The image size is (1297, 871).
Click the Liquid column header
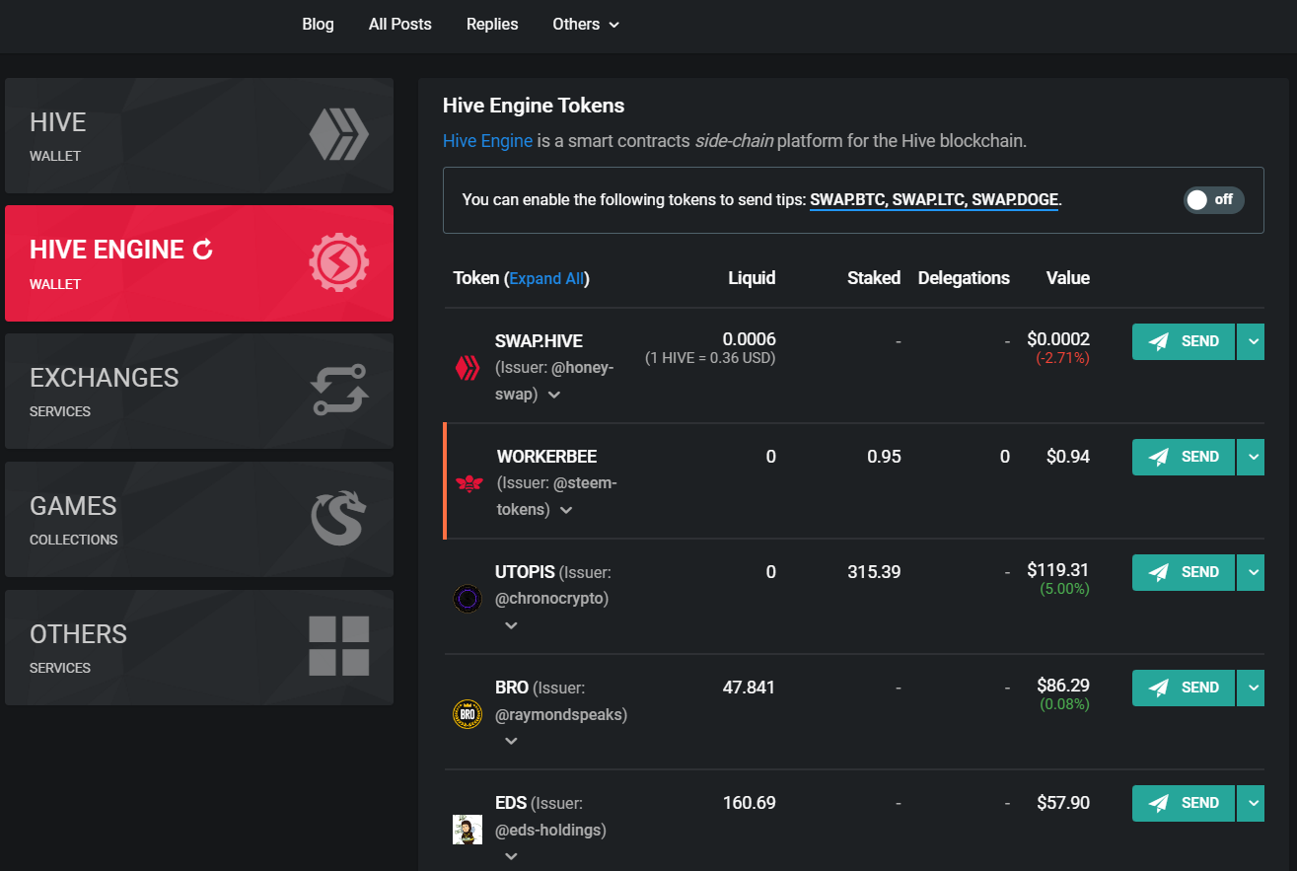coord(752,278)
